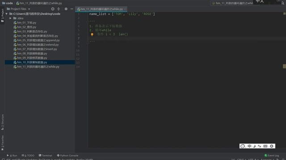Hide the Project panel with minus icon
The width and height of the screenshot is (286, 160).
[72, 9]
